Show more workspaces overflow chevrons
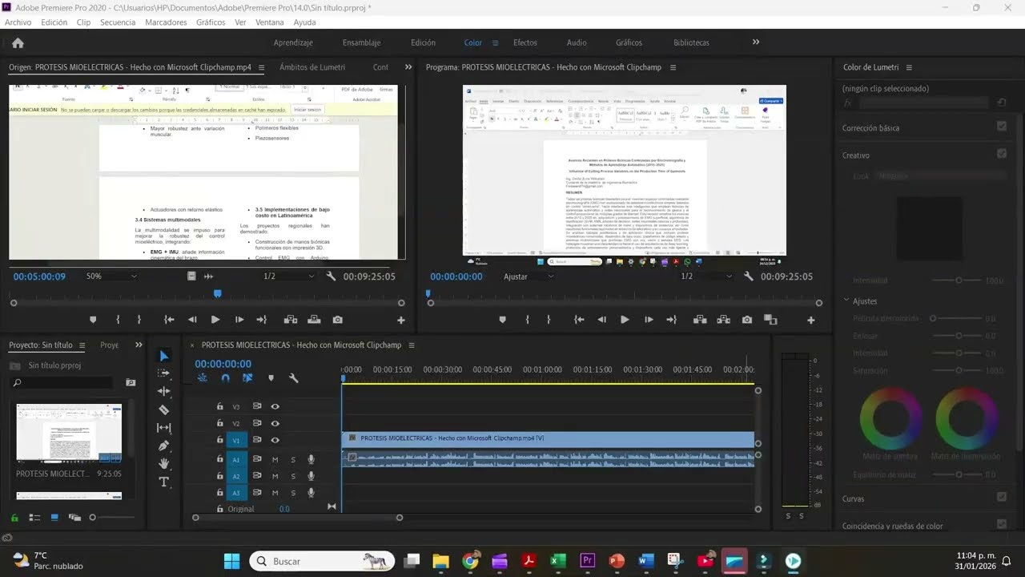The height and width of the screenshot is (577, 1025). click(755, 42)
